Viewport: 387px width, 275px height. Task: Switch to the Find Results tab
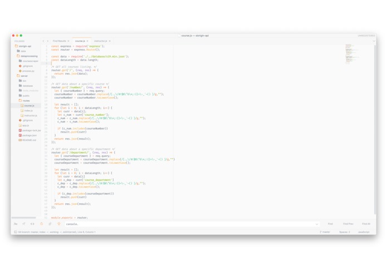[59, 41]
